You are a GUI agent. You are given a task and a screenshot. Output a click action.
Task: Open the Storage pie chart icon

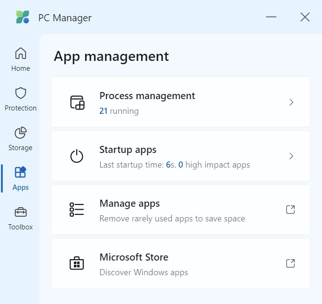pos(21,133)
